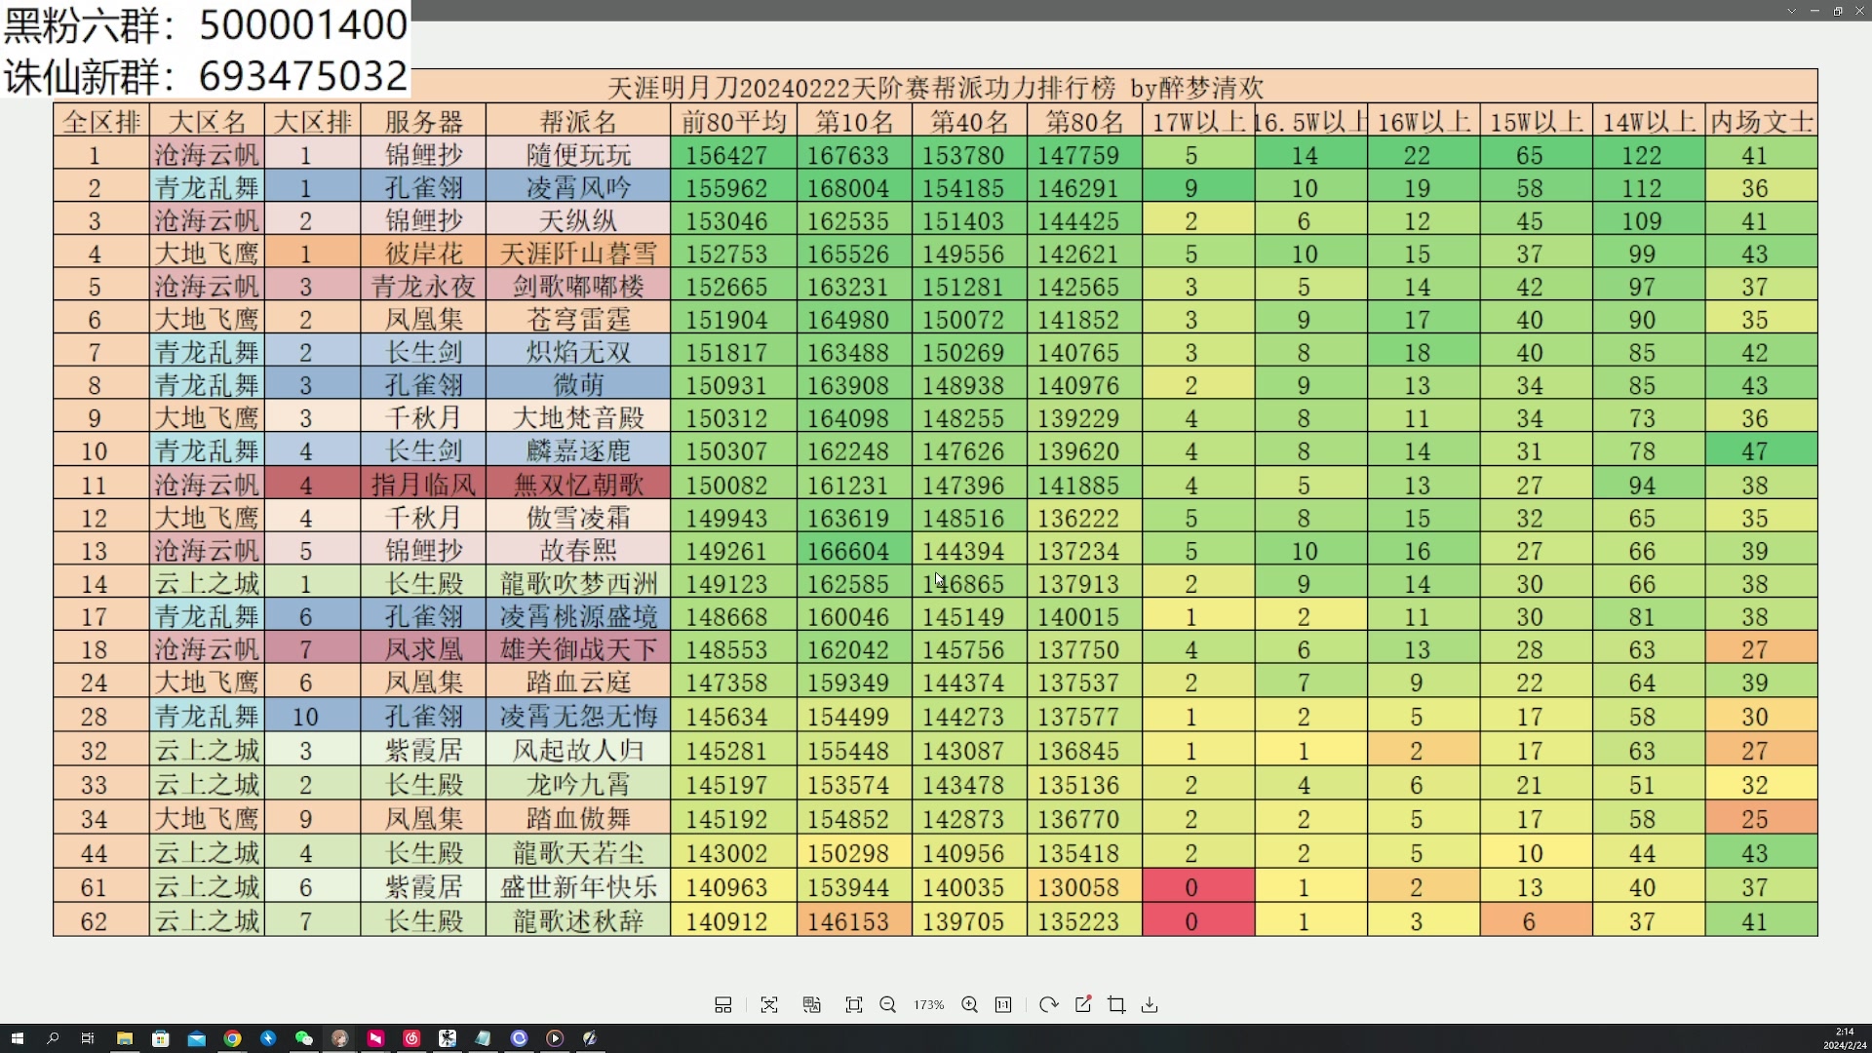The width and height of the screenshot is (1872, 1053).
Task: Zoom out with the minus magnifier
Action: pyautogui.click(x=887, y=1005)
